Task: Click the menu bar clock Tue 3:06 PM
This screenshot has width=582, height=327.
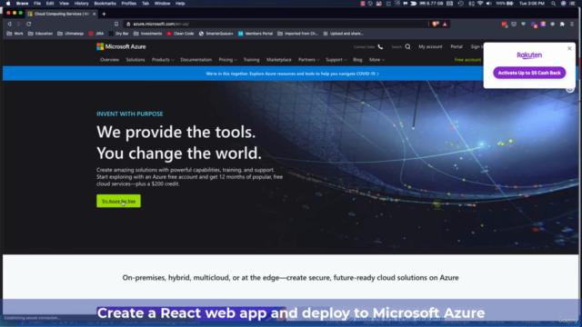Action: pyautogui.click(x=532, y=4)
